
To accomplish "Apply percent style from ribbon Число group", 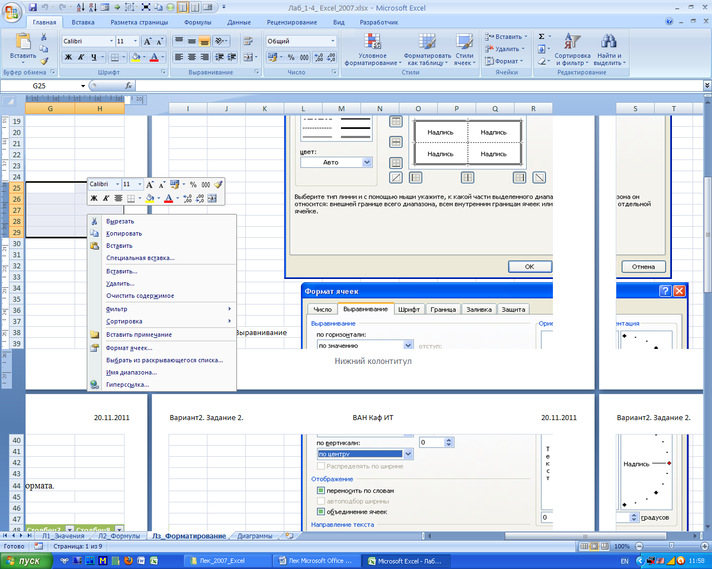I will pyautogui.click(x=291, y=57).
